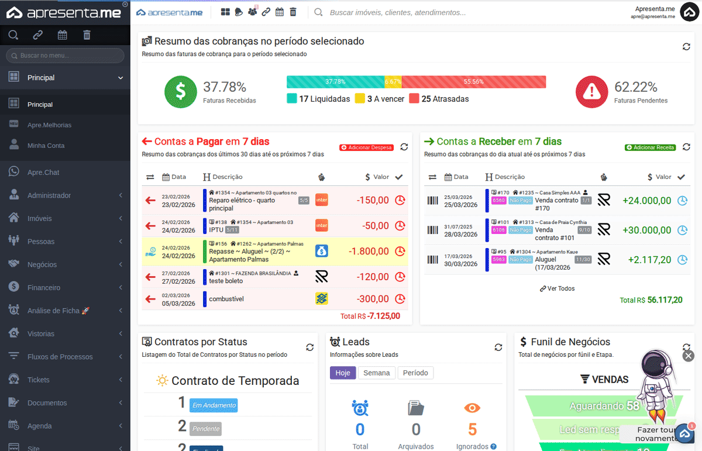Open Apre.Chat from the sidebar
This screenshot has width=702, height=451.
coord(43,173)
